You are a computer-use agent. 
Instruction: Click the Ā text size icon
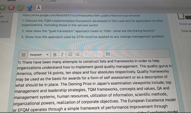click(38, 8)
